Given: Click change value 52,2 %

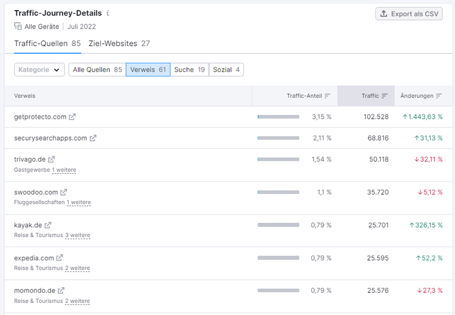Looking at the screenshot, I should (x=429, y=257).
